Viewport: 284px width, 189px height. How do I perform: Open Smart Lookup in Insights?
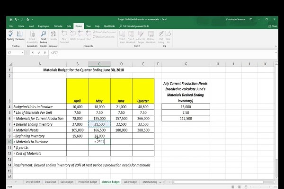point(44,36)
